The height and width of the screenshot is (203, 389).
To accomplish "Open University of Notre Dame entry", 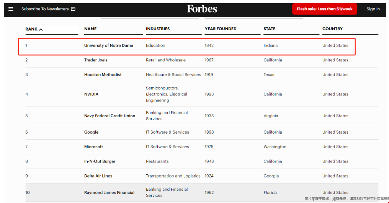I will tap(109, 45).
